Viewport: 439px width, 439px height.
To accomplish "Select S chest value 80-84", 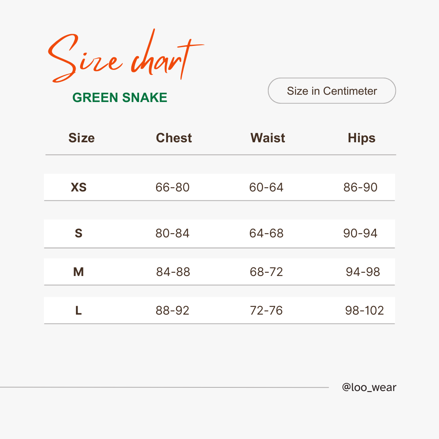I will [x=172, y=233].
